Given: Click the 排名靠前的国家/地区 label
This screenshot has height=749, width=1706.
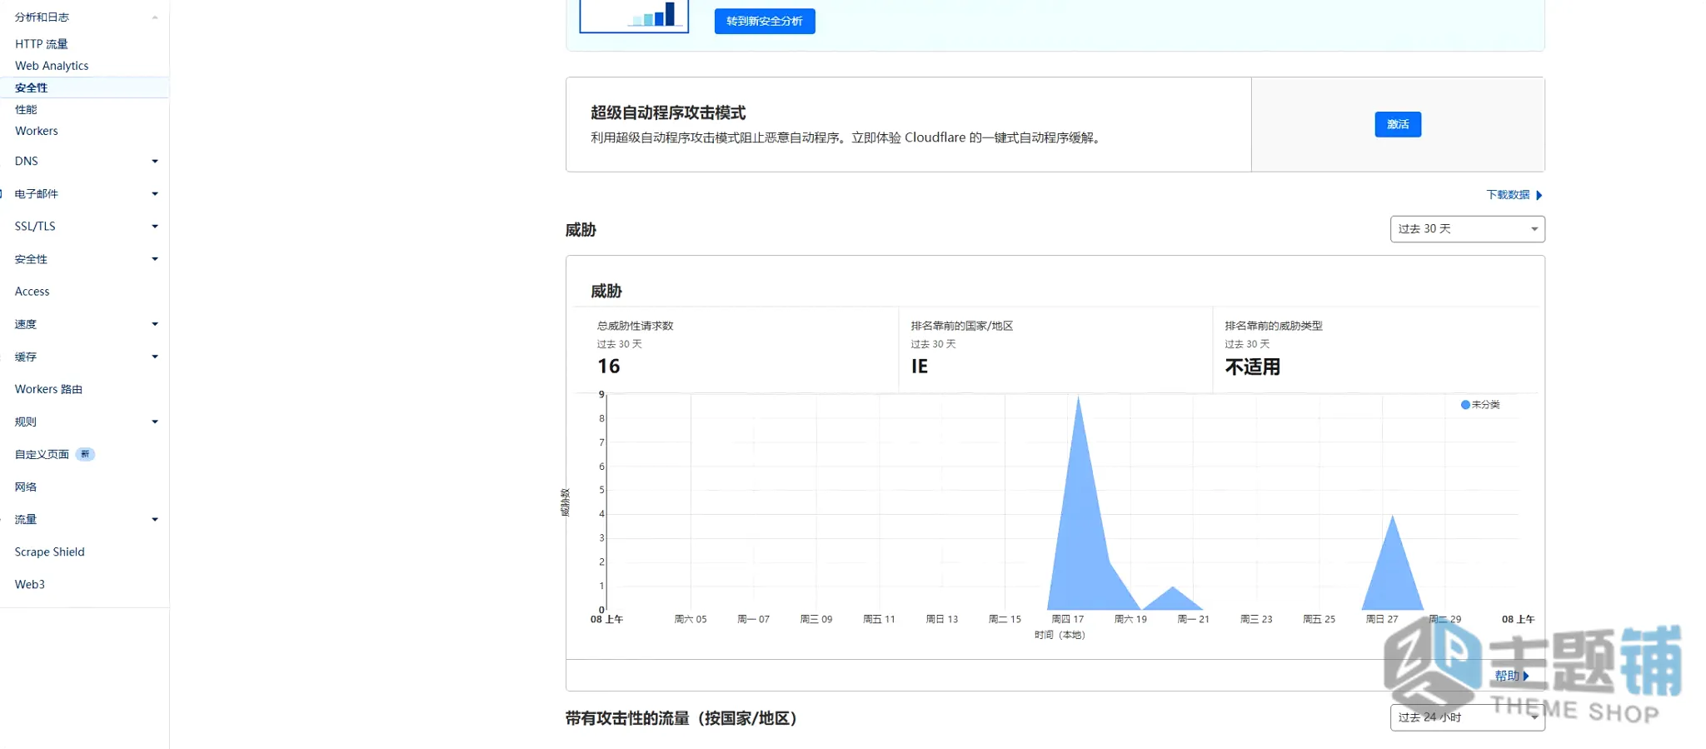Looking at the screenshot, I should tap(962, 326).
